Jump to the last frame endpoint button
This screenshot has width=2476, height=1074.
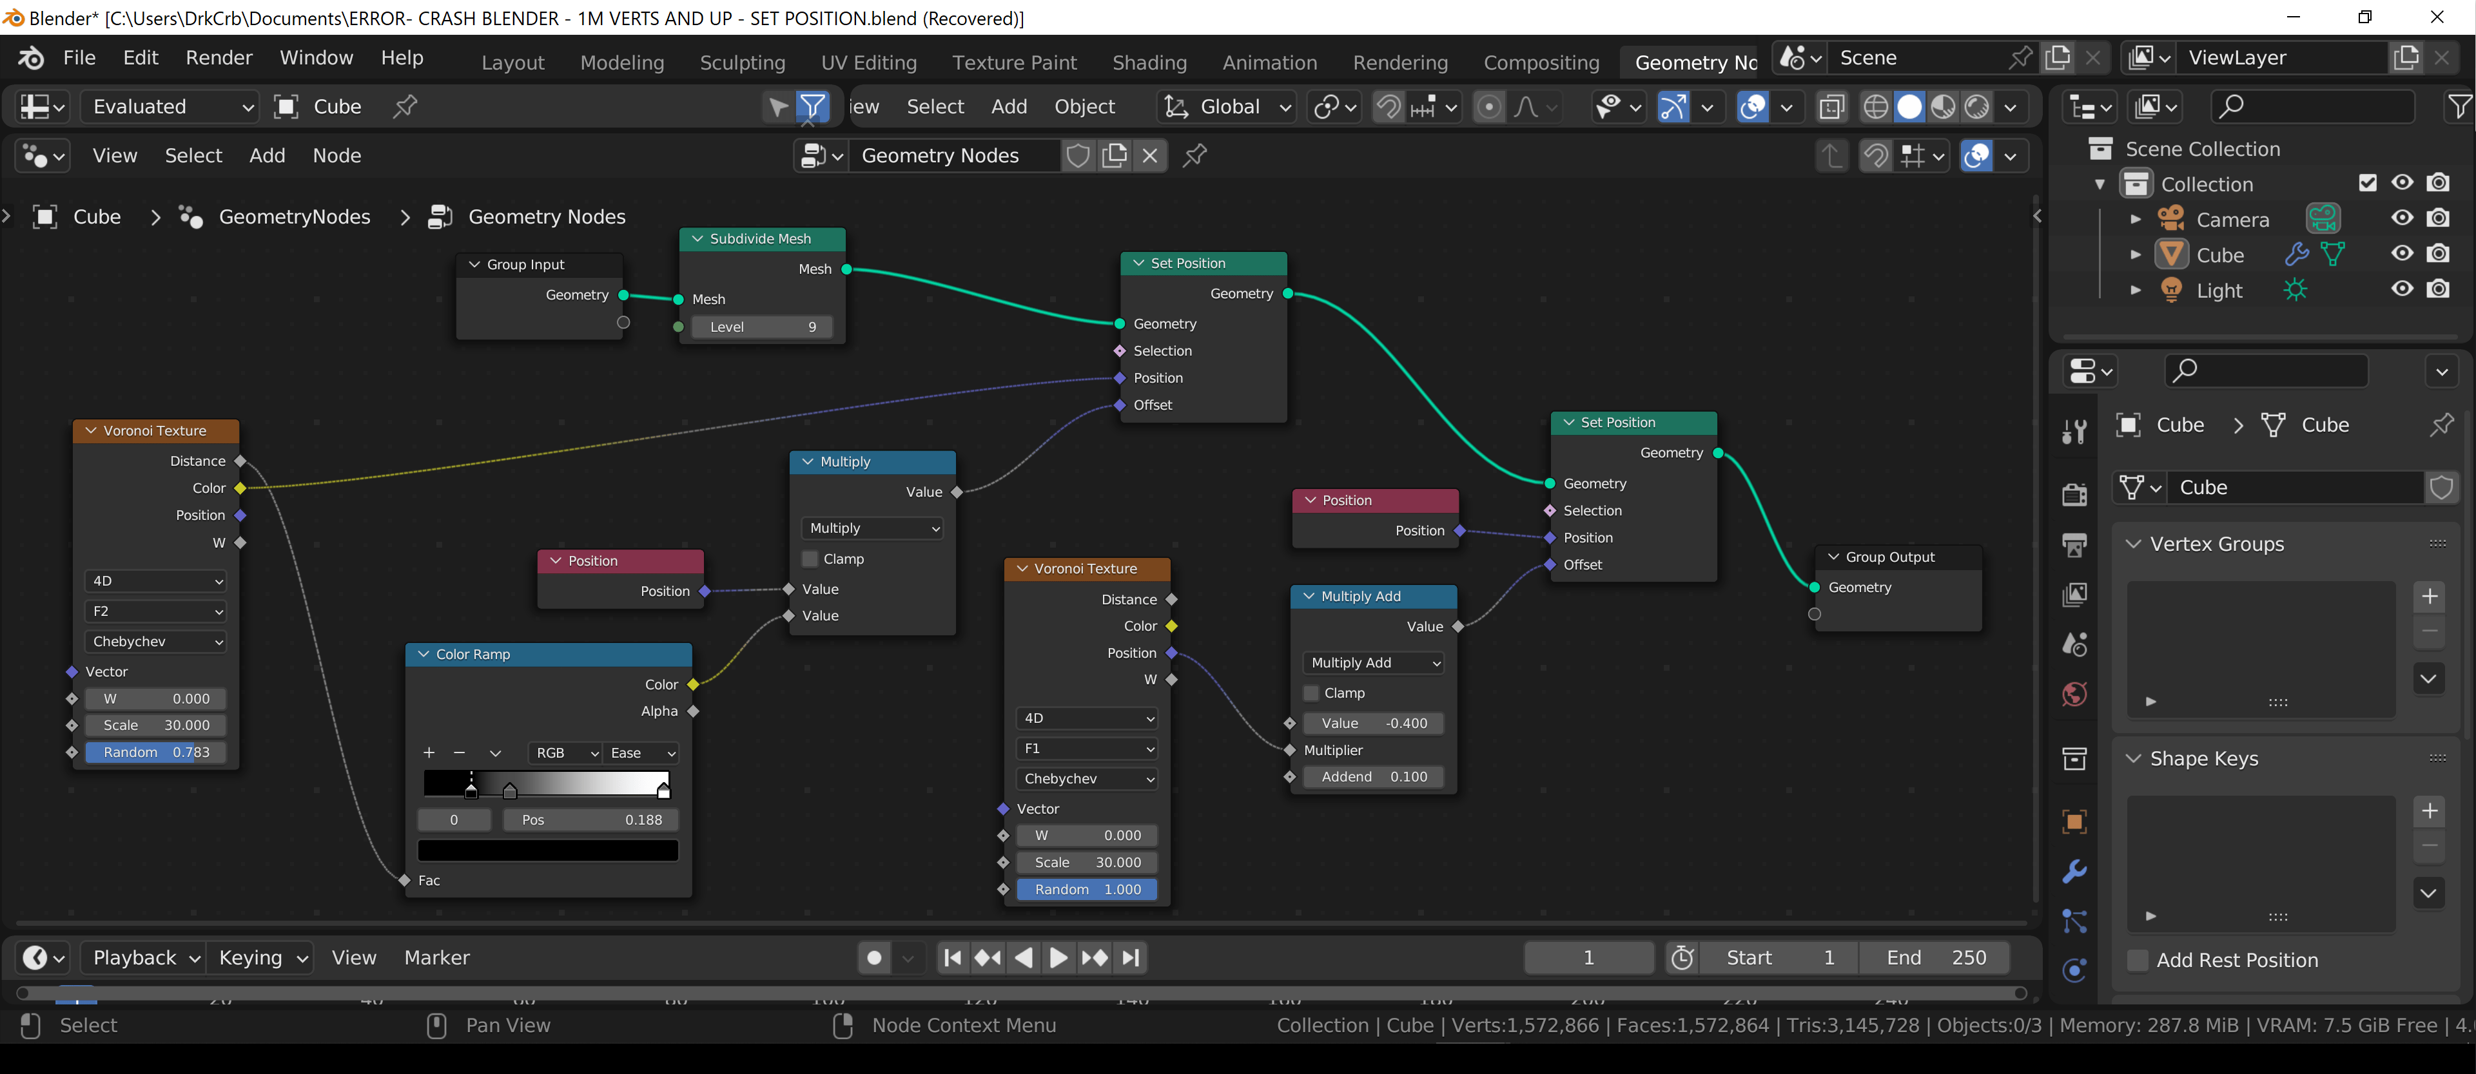click(1131, 958)
